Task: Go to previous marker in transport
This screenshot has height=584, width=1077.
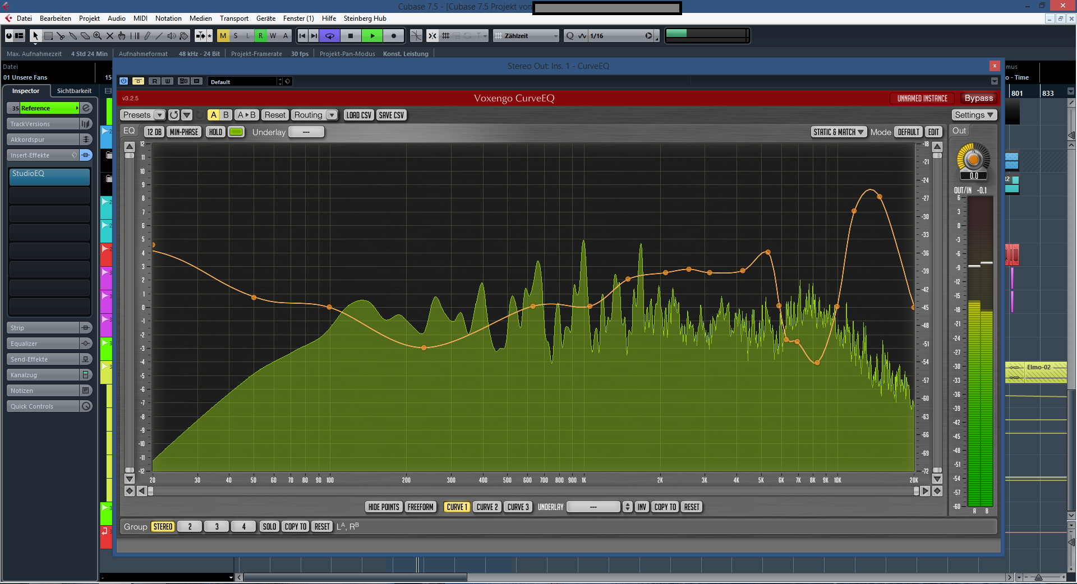Action: tap(302, 36)
